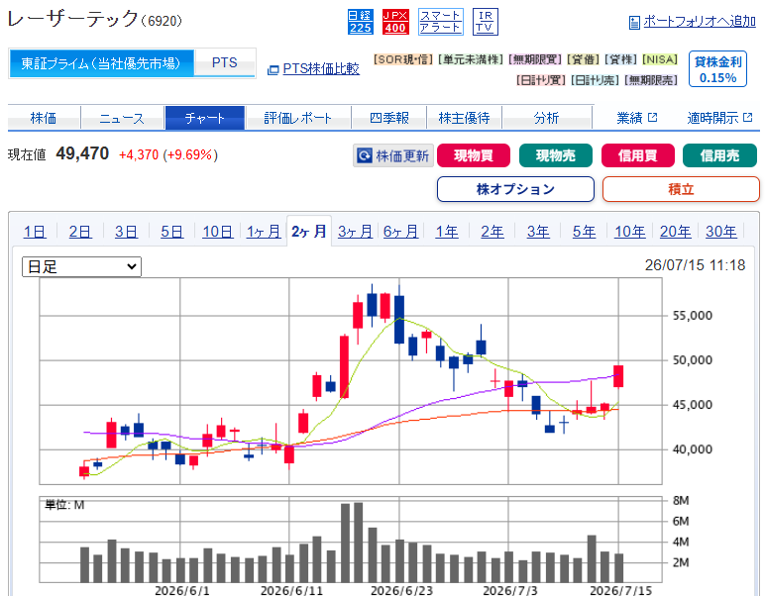Select the チャート tab
This screenshot has width=765, height=596.
click(204, 118)
